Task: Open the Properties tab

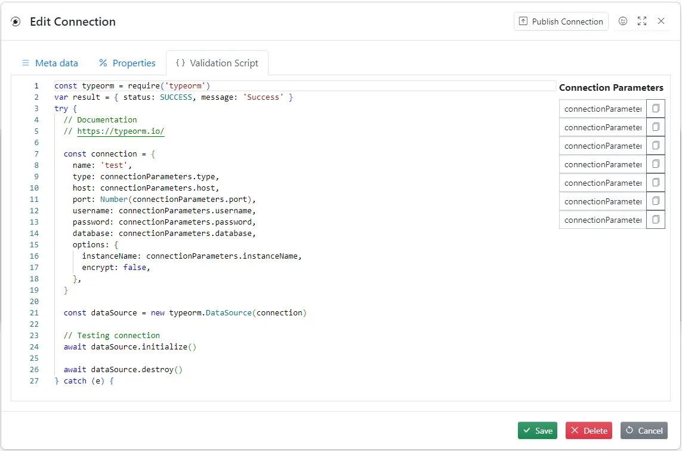Action: click(134, 63)
